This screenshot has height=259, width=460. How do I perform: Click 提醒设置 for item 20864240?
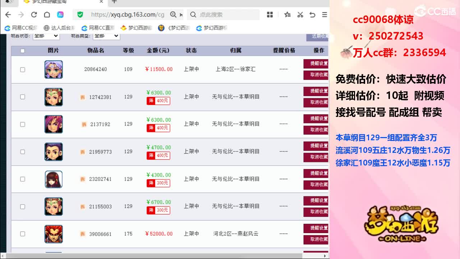coord(316,64)
